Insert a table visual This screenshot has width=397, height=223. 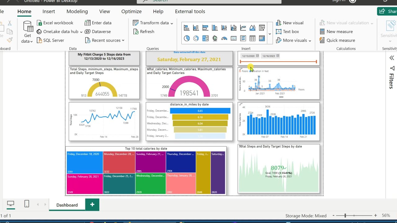(252, 38)
